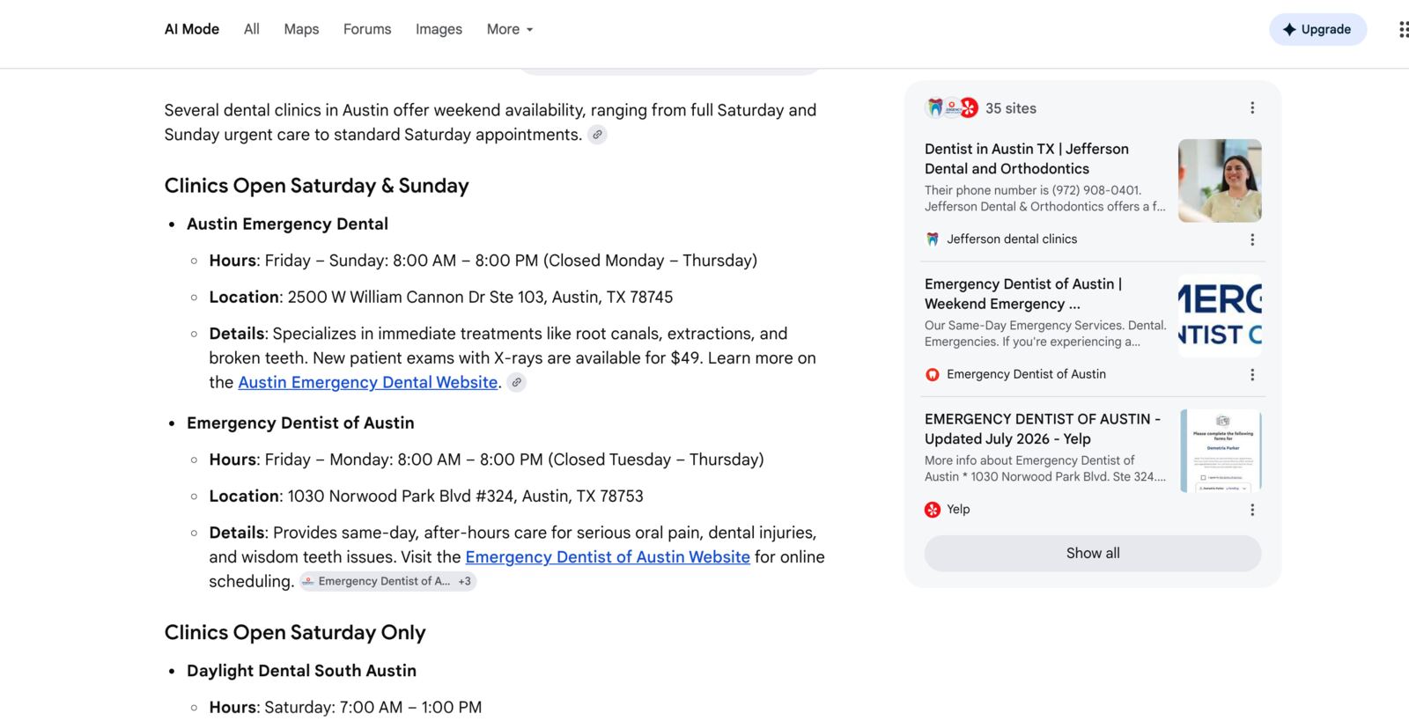Click the Yelp form document thumbnail
The height and width of the screenshot is (721, 1409).
(x=1220, y=451)
